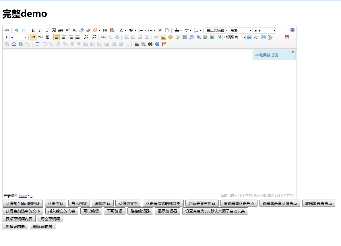This screenshot has width=341, height=246.
Task: Undo the last action
Action: [x=17, y=30]
